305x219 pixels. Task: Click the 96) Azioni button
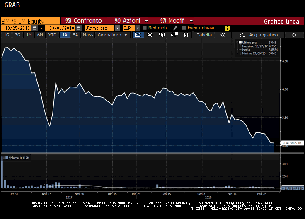click(x=127, y=21)
